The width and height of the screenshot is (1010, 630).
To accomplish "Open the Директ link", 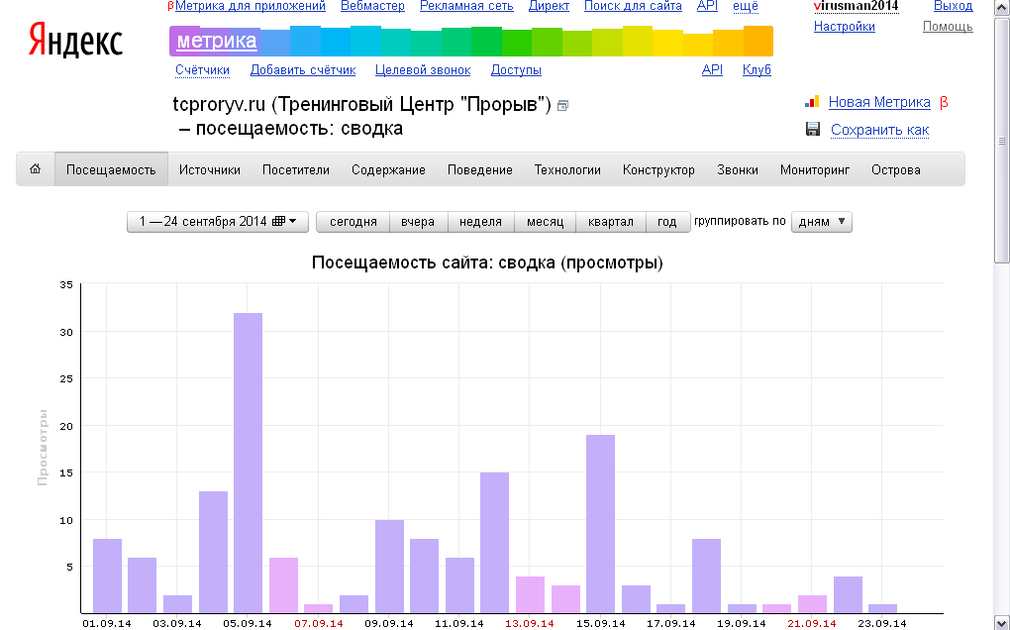I will (x=549, y=6).
